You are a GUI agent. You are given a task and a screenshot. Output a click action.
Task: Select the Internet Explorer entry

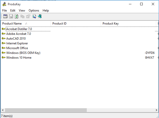17,43
